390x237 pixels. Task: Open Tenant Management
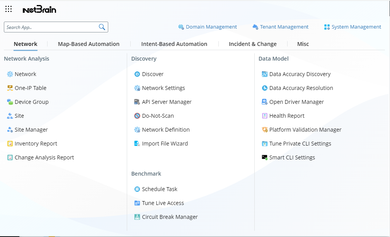click(280, 27)
